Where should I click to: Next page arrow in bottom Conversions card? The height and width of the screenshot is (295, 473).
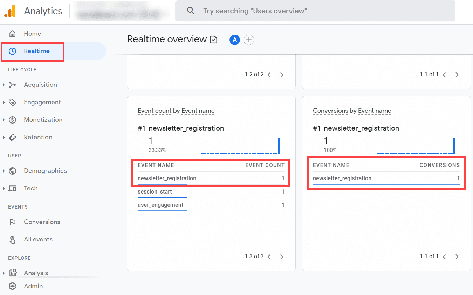pyautogui.click(x=457, y=257)
